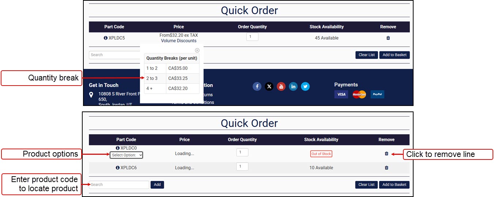Click the order quantity box for XPLDC0

tap(242, 152)
